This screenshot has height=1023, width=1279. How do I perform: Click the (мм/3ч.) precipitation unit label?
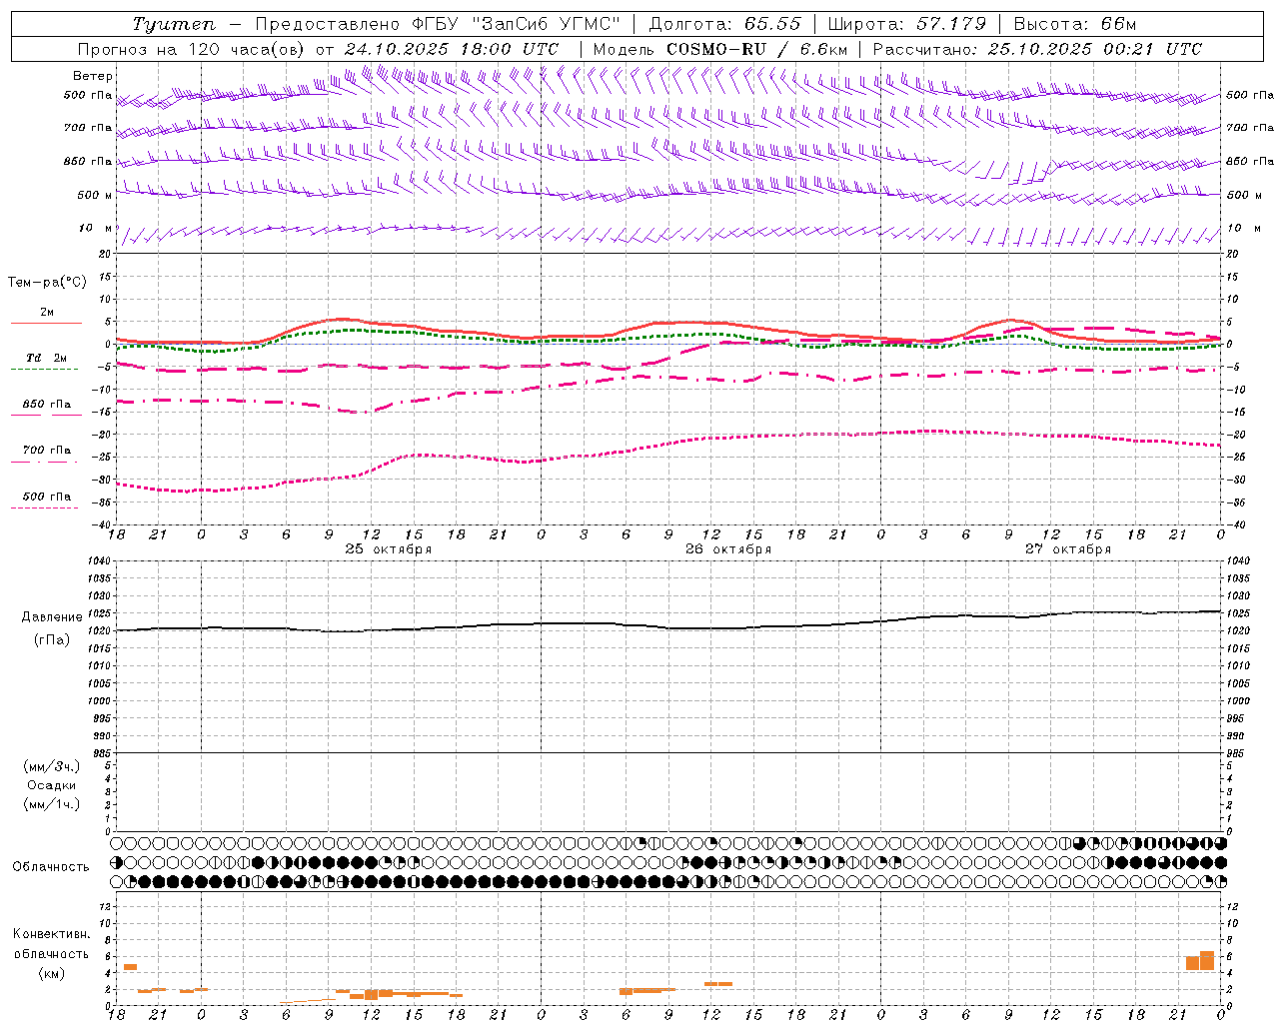pos(52,767)
